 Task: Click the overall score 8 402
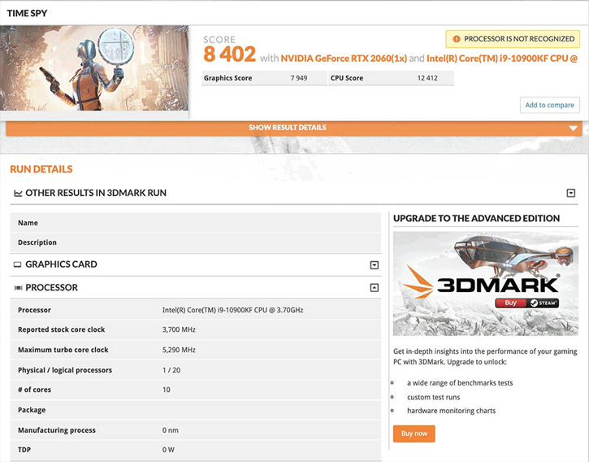point(230,54)
